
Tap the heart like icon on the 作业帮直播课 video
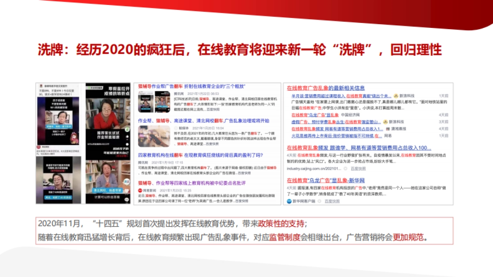click(x=128, y=136)
